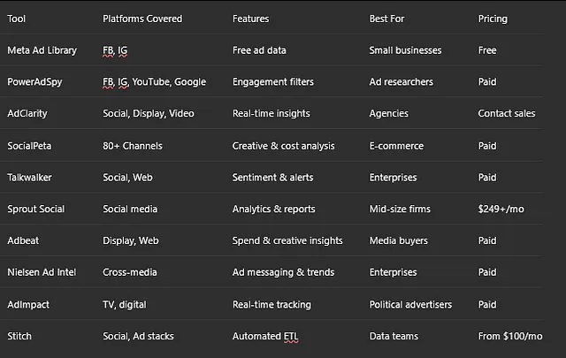
Task: Click the Data teams cell
Action: [x=394, y=337]
